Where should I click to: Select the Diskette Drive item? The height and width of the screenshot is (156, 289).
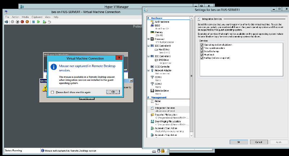pos(161,90)
